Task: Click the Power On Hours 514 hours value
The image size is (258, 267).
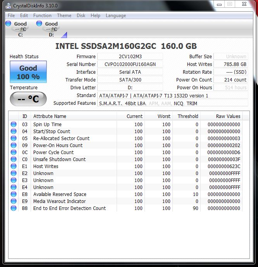Action: coord(230,88)
